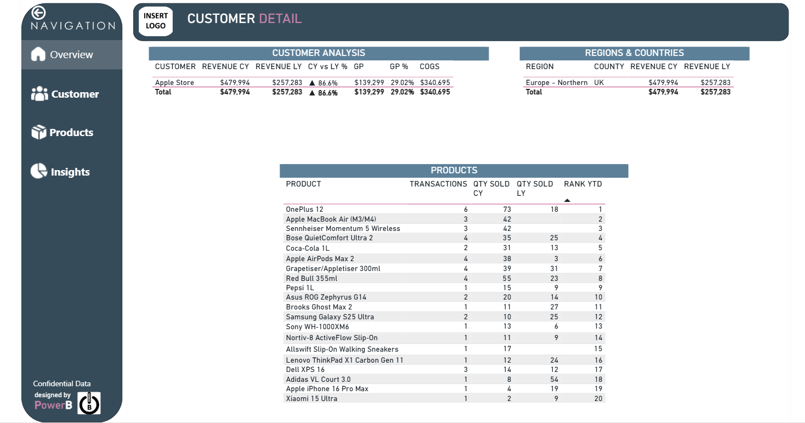
Task: Click the PowerB power logo icon
Action: (x=89, y=403)
